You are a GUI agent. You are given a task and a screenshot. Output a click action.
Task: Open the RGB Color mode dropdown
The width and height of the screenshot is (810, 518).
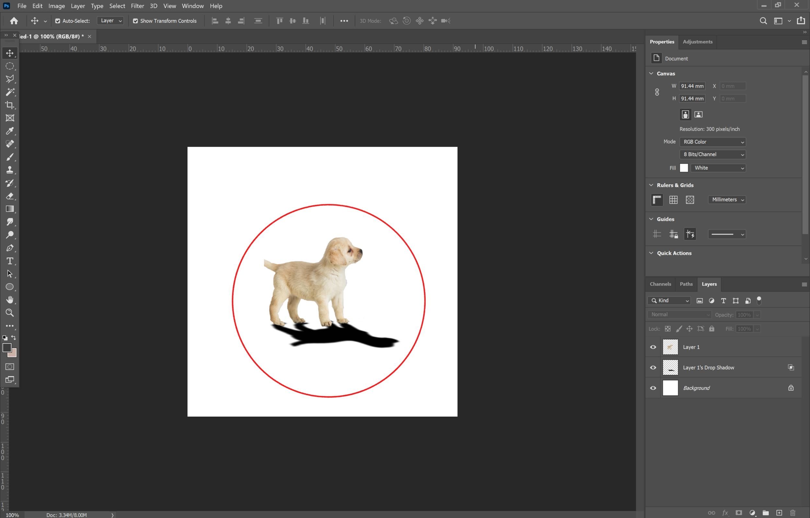coord(712,142)
